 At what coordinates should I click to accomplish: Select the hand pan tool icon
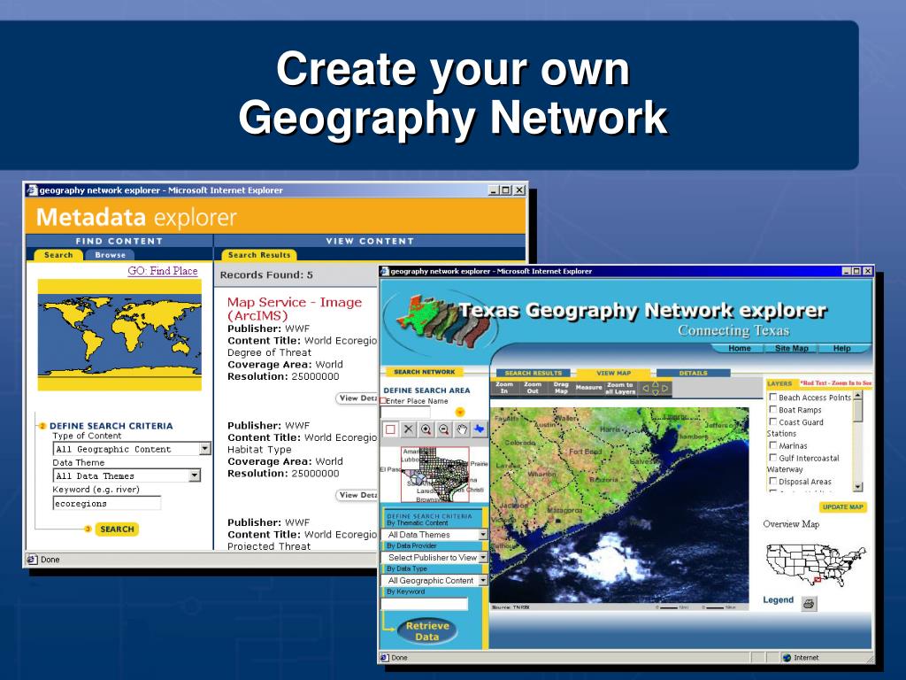point(461,429)
